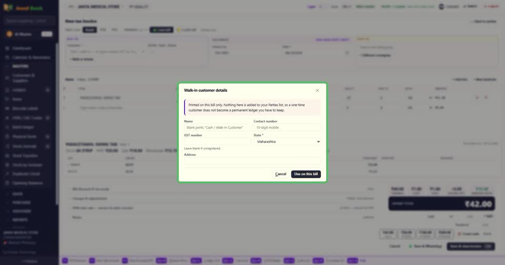Open Dashboard in the left sidebar
Screen dimensions: 505x265
22,48
